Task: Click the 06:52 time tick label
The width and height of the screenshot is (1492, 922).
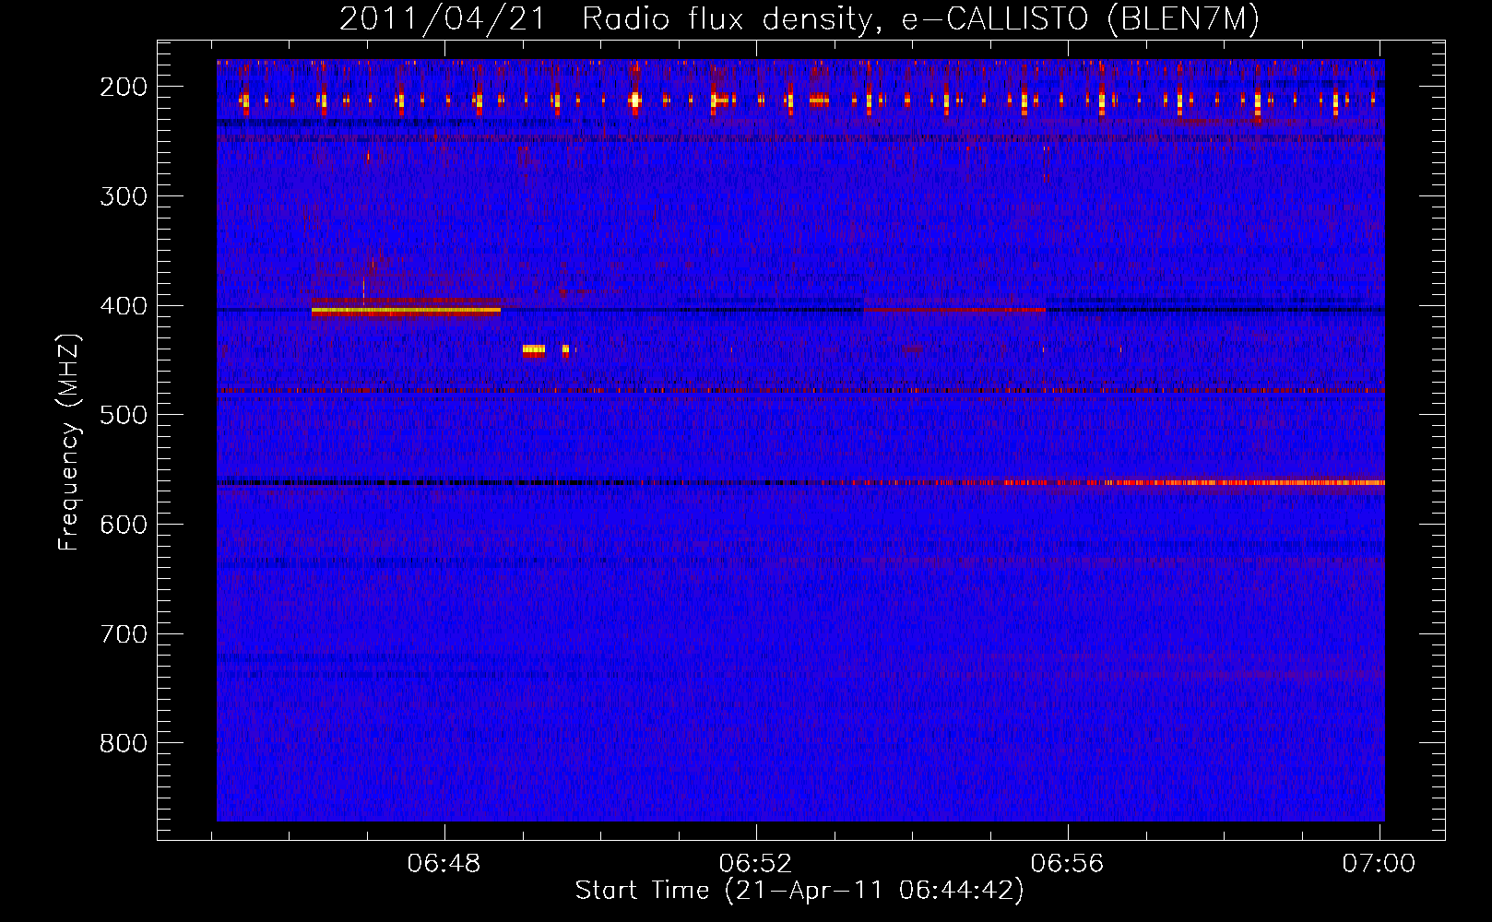Action: 756,864
